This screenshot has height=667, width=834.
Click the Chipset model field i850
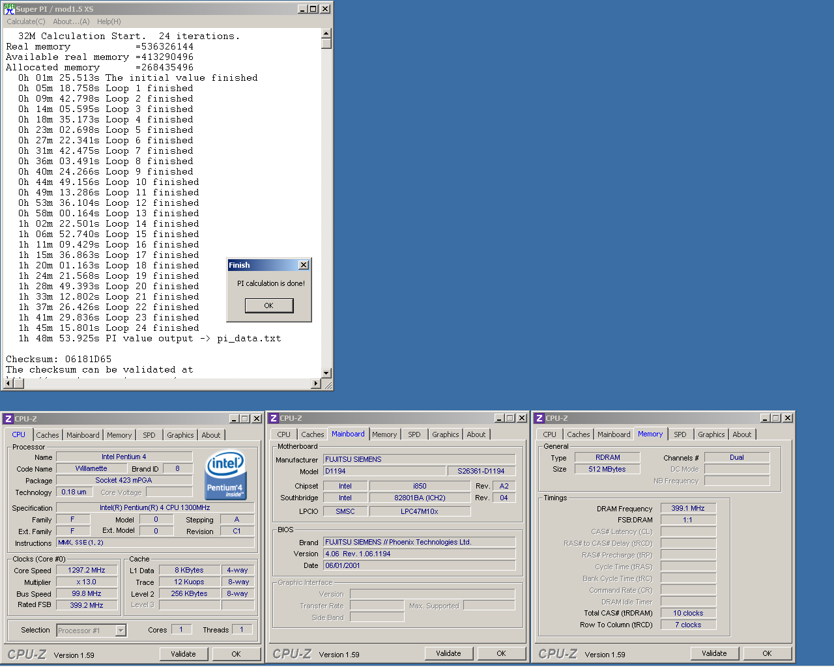pyautogui.click(x=420, y=486)
